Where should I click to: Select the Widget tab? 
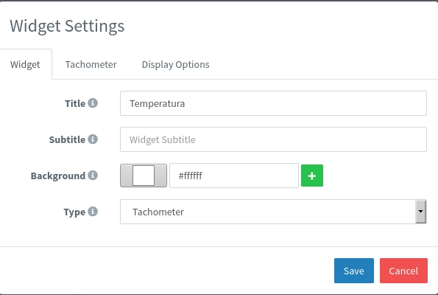click(25, 64)
